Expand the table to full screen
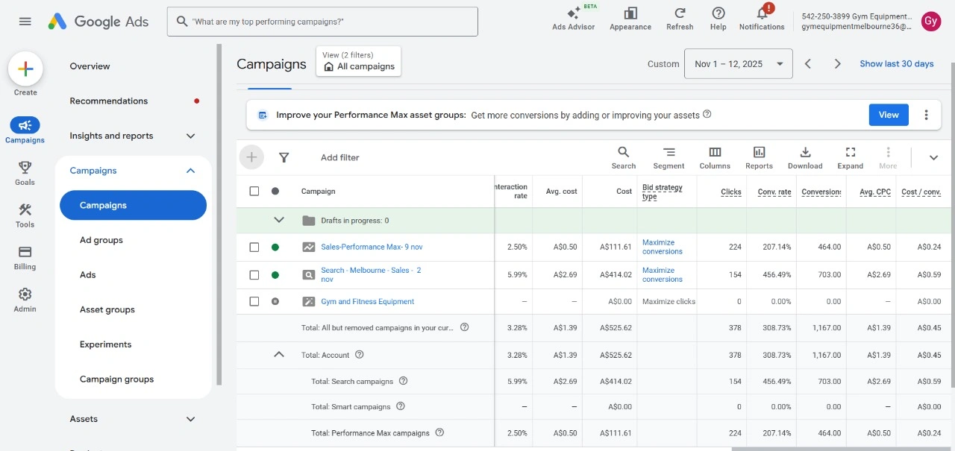Image resolution: width=955 pixels, height=451 pixels. [x=850, y=157]
